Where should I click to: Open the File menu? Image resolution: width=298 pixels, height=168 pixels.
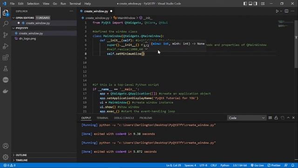pyautogui.click(x=12, y=4)
